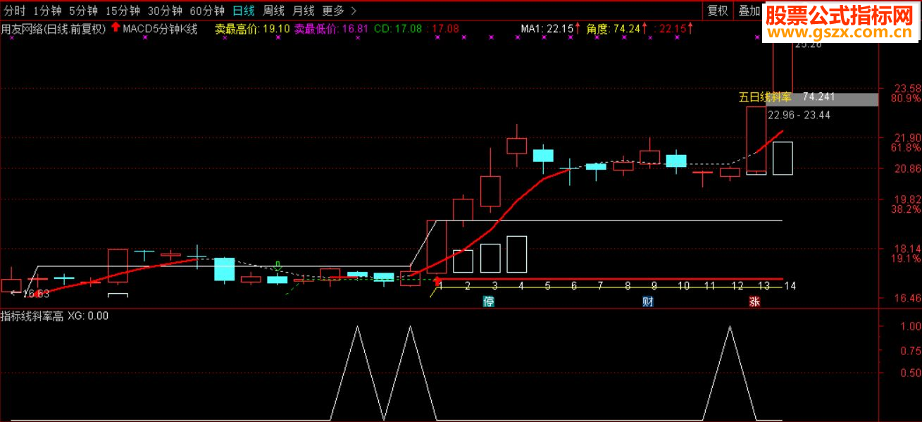Click the 0.75 sub-chart axis label
Viewport: 922px width, 422px height.
click(x=909, y=349)
